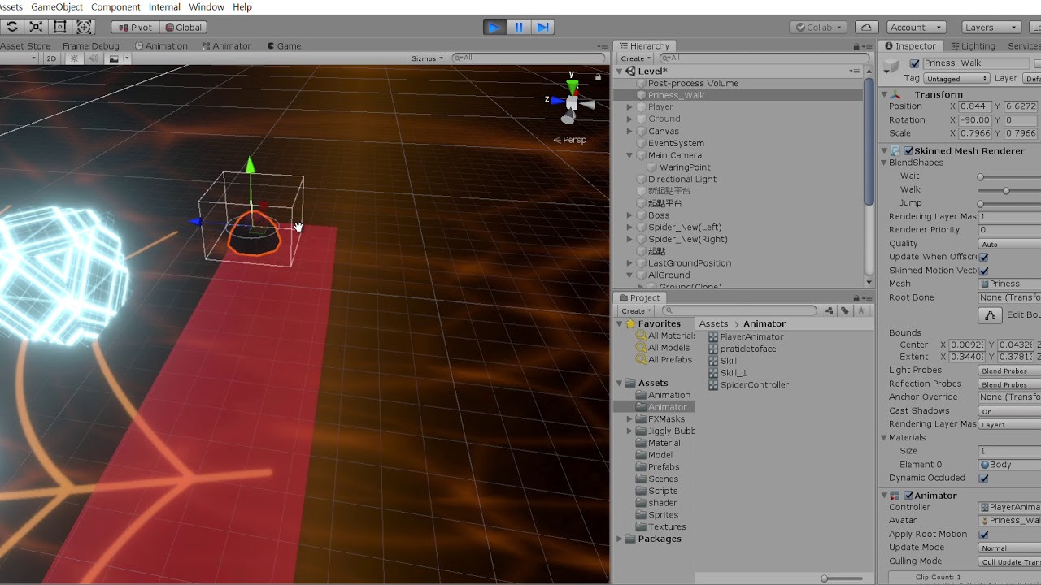1041x585 pixels.
Task: Toggle scene audio with the speaker icon
Action: pos(94,58)
